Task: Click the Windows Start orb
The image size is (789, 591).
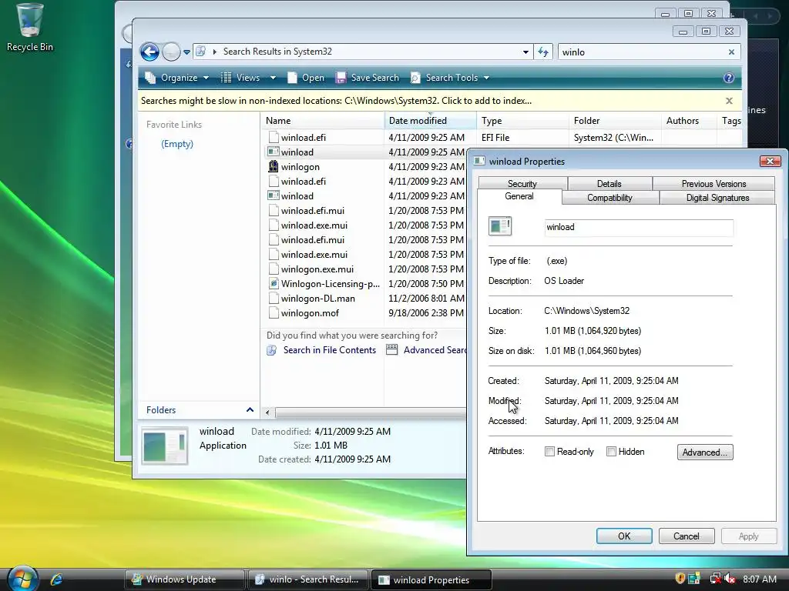Action: [22, 579]
